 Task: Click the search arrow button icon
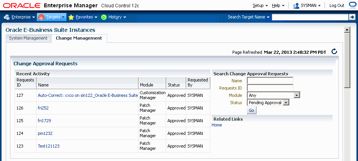pos(352,17)
